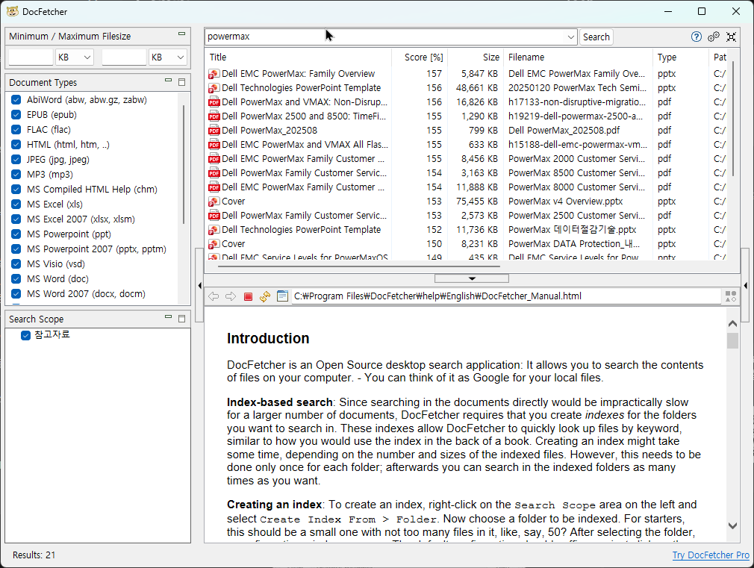Sort results by Size column
Screen dimensions: 754x568
point(476,57)
